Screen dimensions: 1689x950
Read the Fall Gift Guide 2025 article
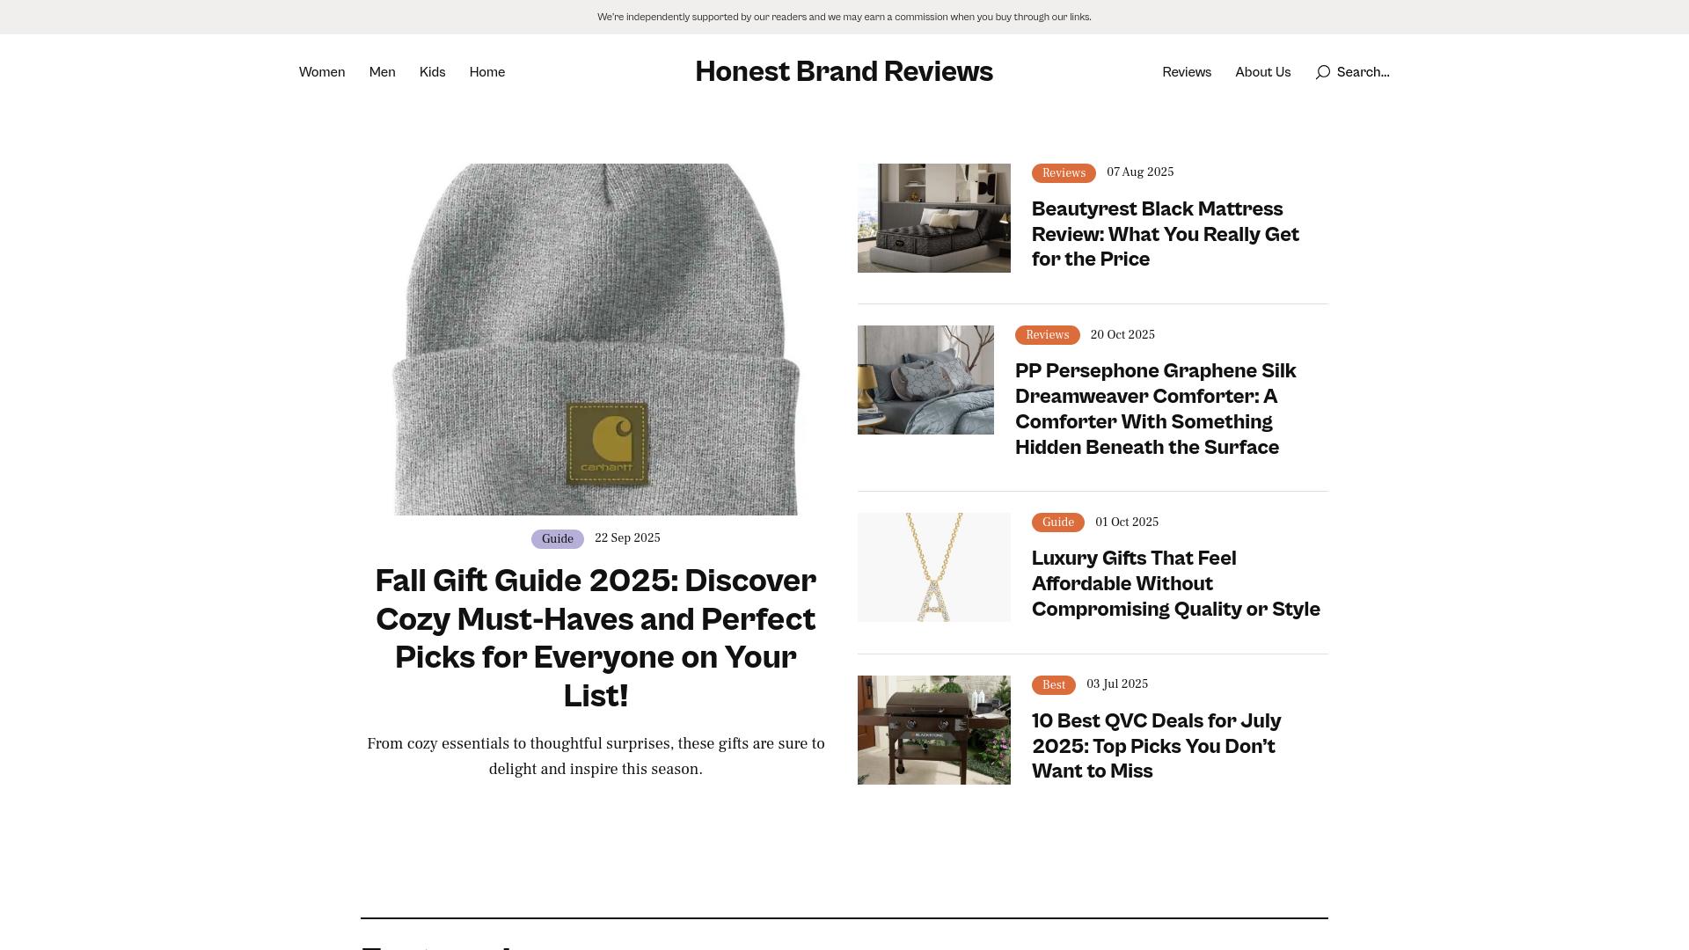[x=596, y=638]
